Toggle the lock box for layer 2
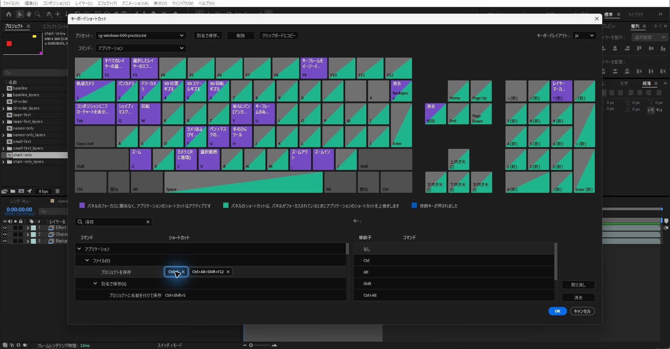 coord(21,235)
